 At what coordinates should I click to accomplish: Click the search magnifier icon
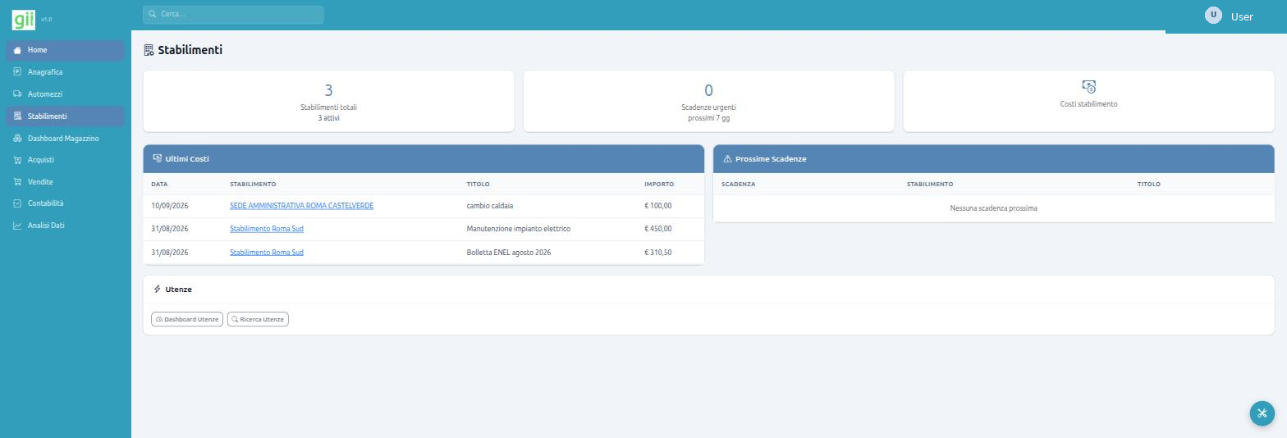(x=152, y=14)
